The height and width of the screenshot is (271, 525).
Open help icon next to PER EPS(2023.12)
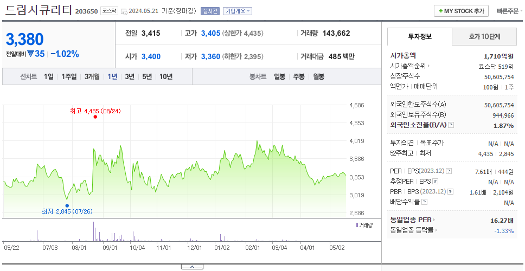[x=449, y=171]
